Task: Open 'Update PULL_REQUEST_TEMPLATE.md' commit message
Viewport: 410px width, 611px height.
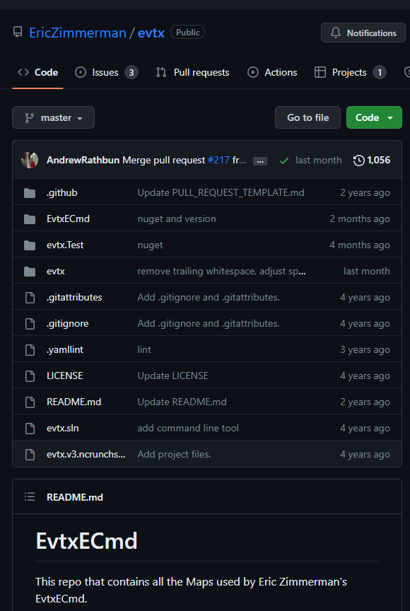Action: (221, 192)
